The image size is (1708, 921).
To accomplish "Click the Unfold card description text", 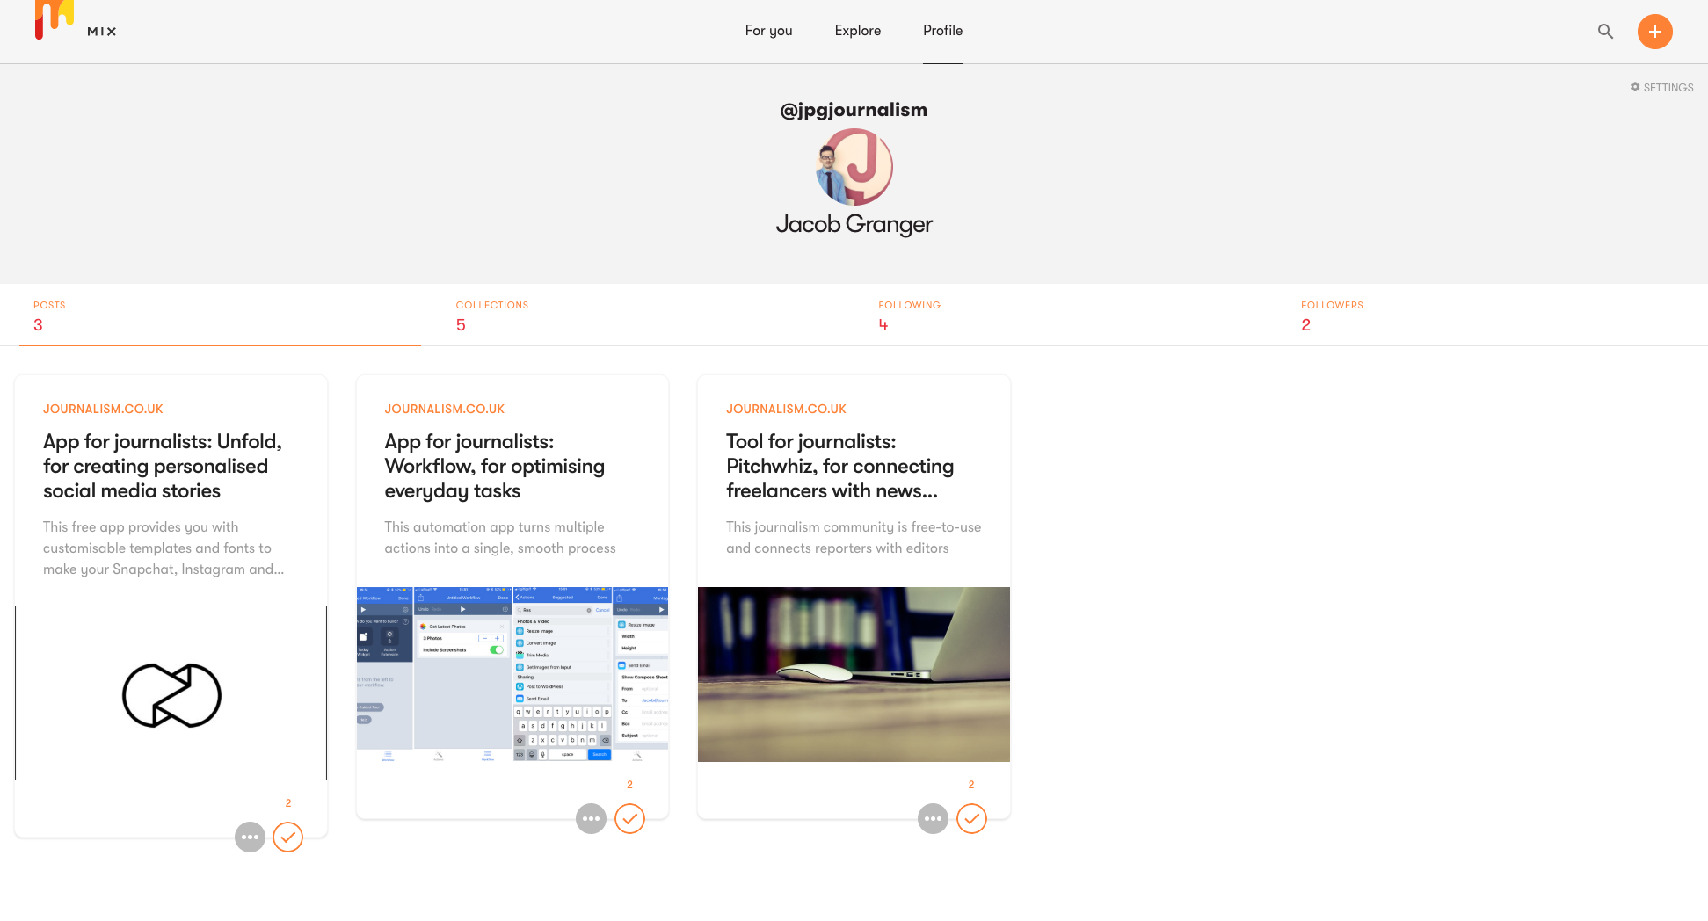I will [x=164, y=548].
